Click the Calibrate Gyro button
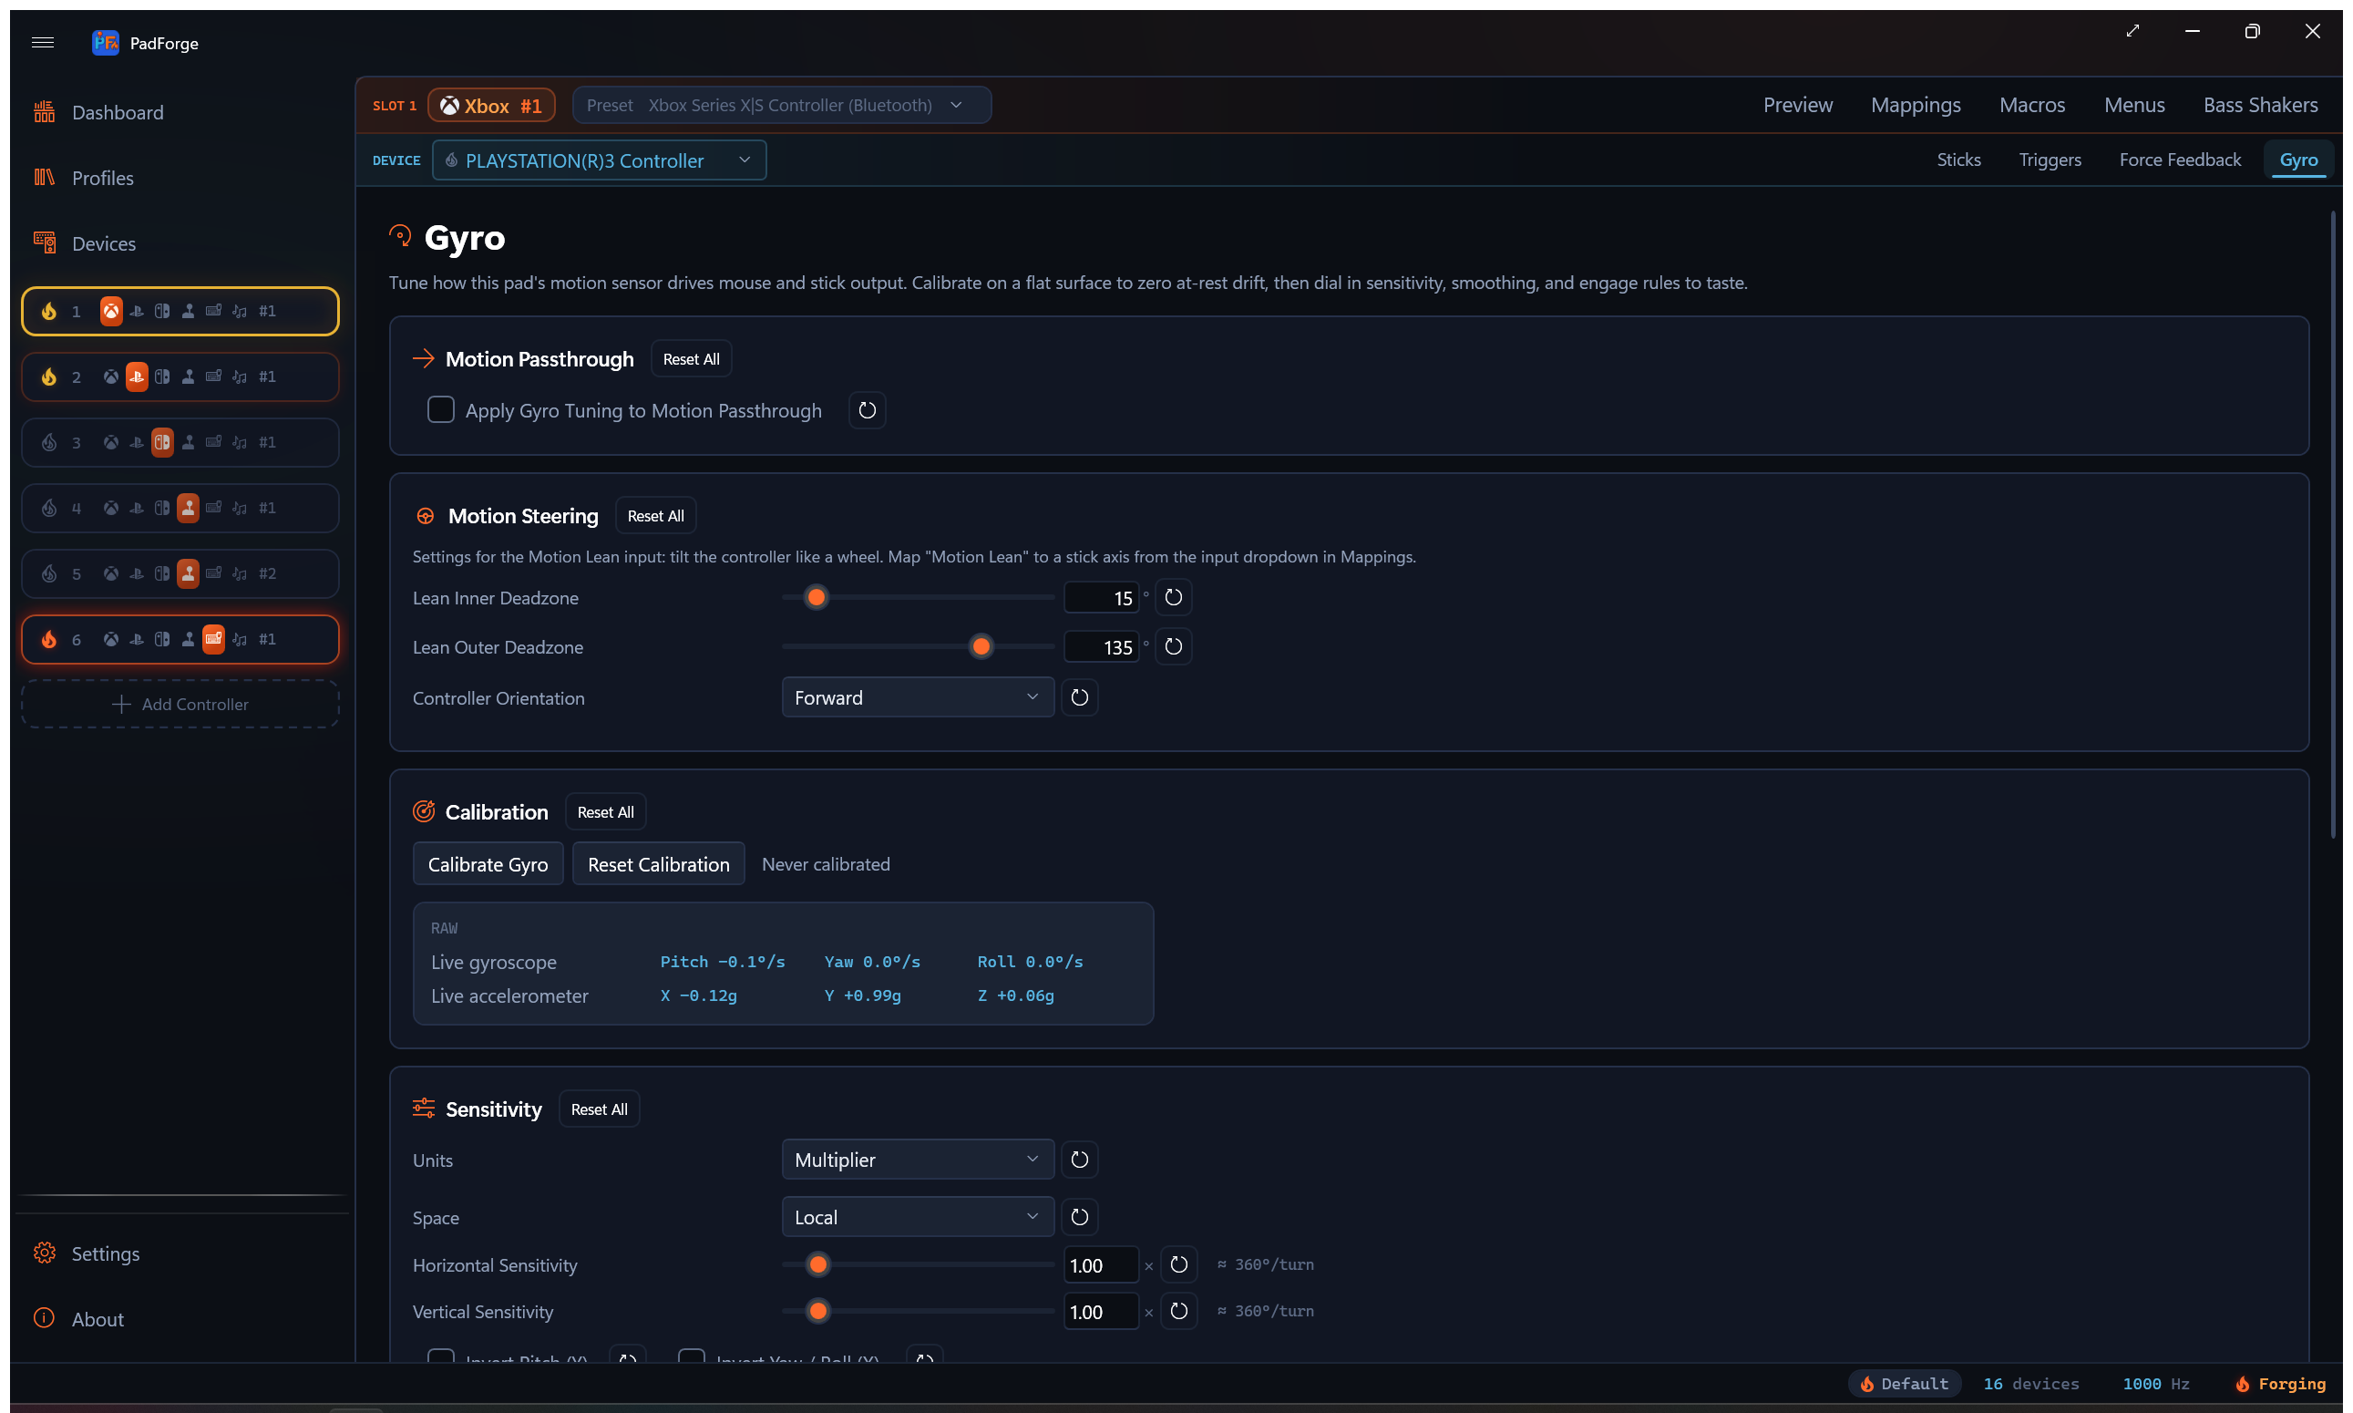 488,863
